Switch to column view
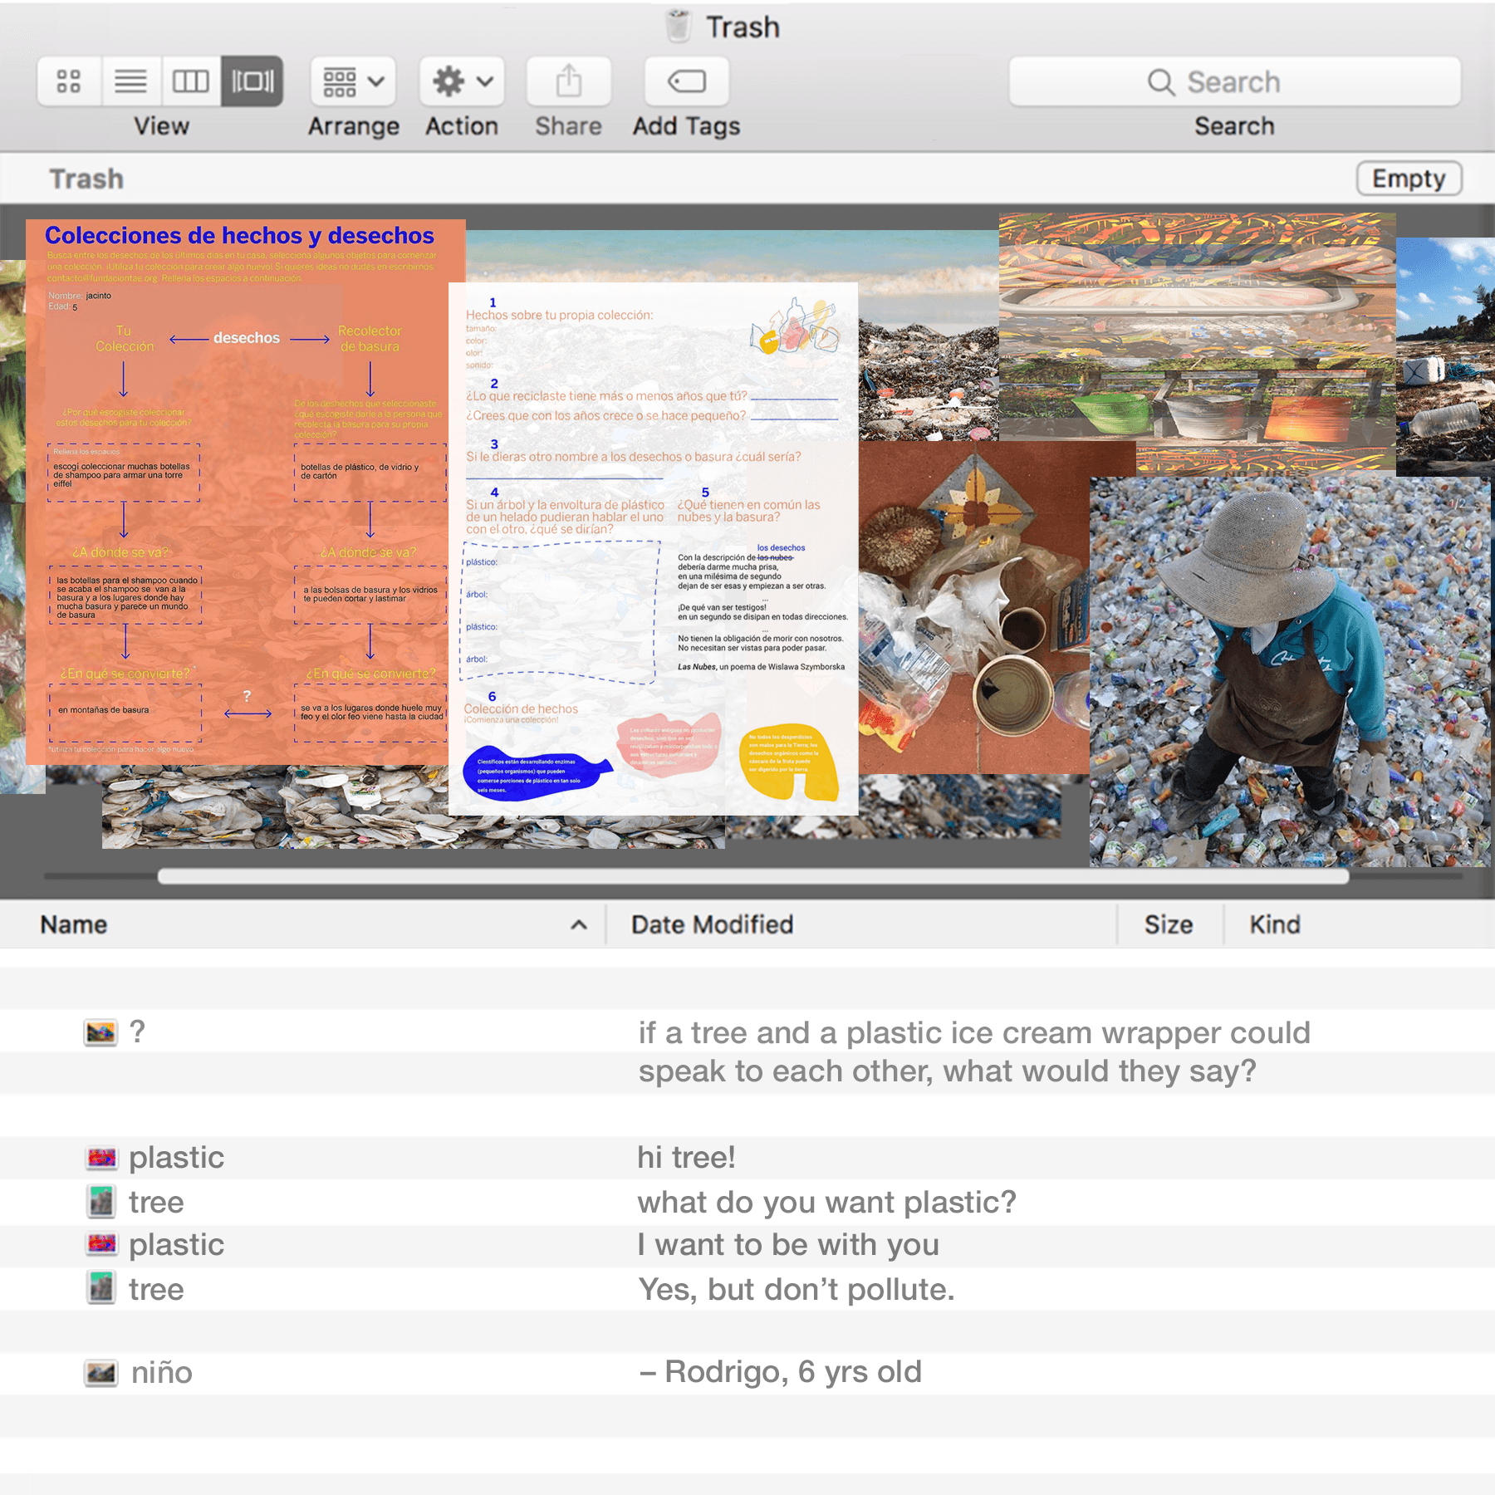1495x1495 pixels. pyautogui.click(x=191, y=81)
